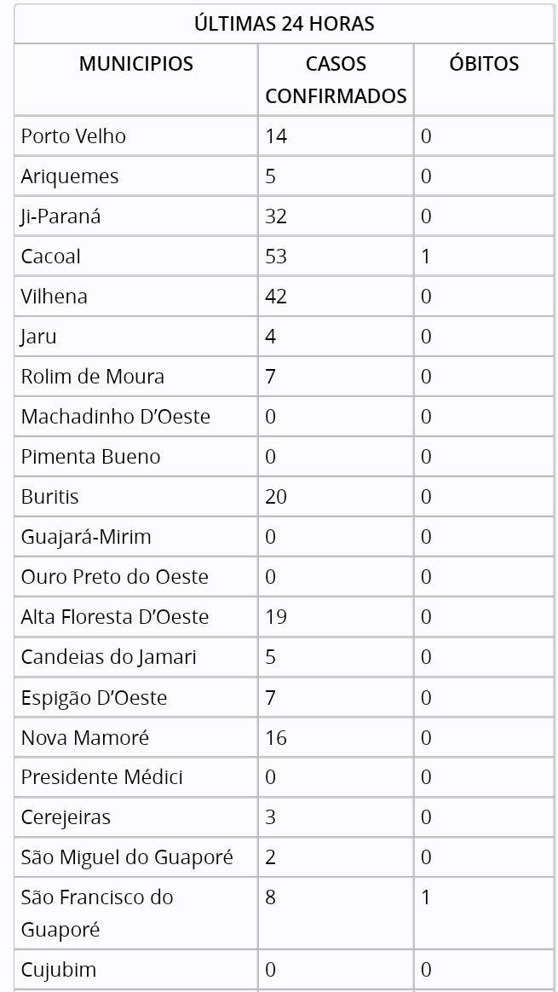The width and height of the screenshot is (558, 992).
Task: Select the Presidente Médici municipality cell
Action: (102, 777)
